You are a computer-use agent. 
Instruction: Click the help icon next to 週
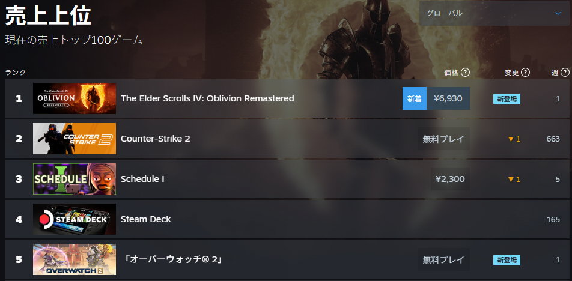click(x=565, y=73)
